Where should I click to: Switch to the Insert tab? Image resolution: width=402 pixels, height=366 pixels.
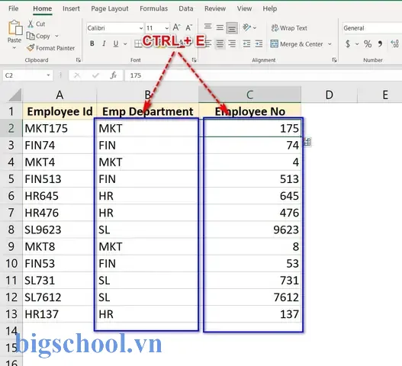(71, 8)
